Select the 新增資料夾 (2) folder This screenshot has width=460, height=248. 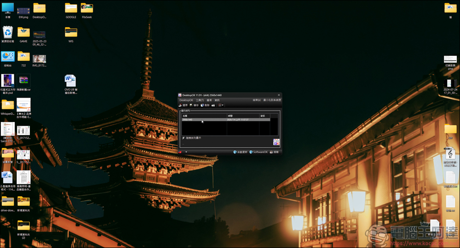pos(23,230)
